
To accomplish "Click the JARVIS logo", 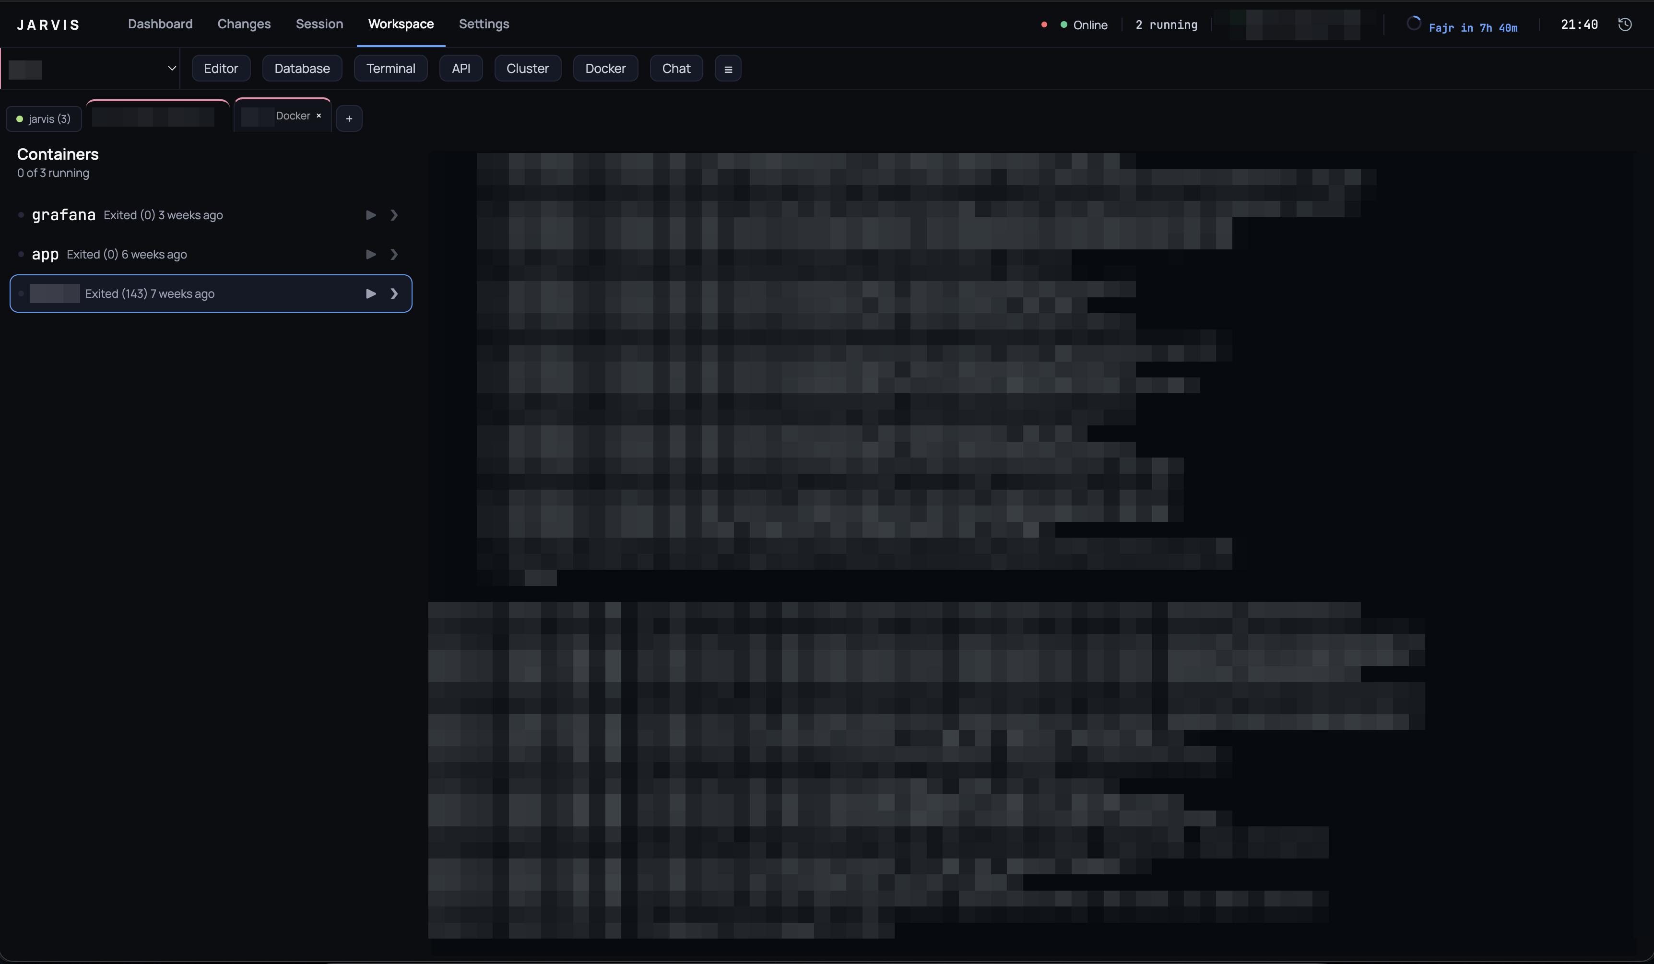I will [x=48, y=25].
